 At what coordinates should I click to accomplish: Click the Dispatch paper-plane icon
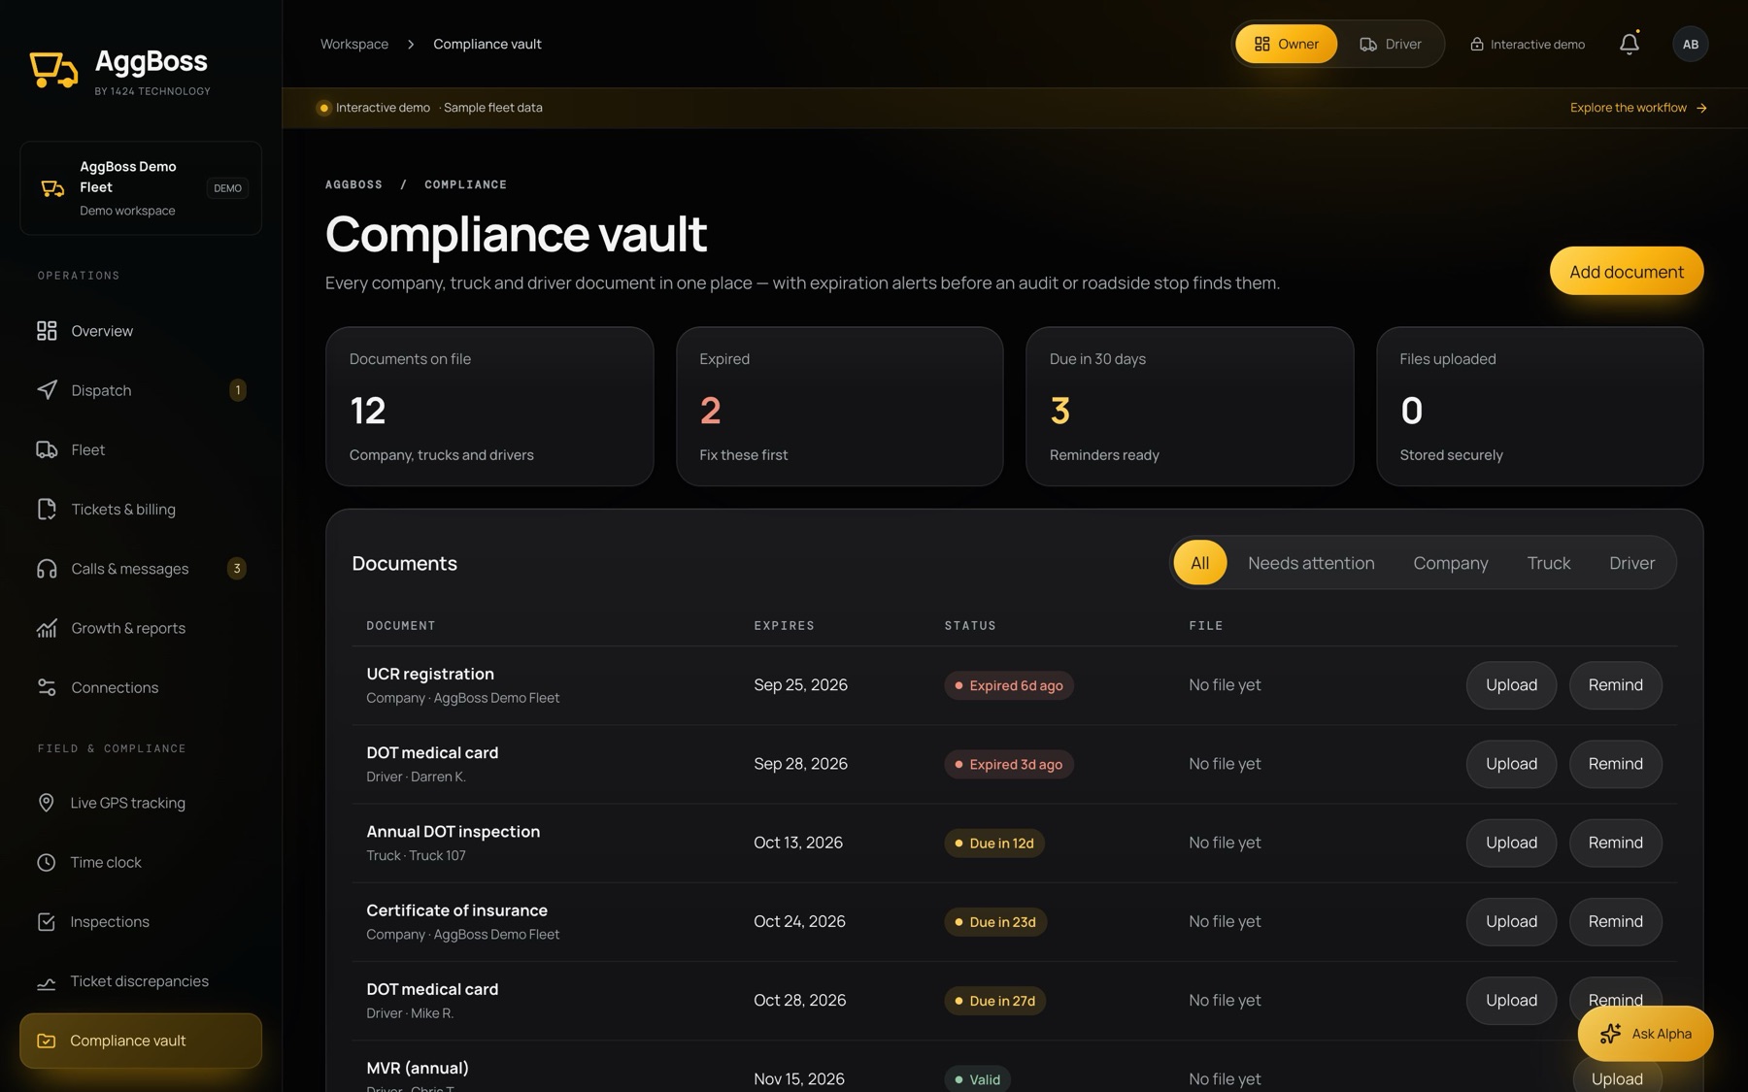(x=47, y=390)
